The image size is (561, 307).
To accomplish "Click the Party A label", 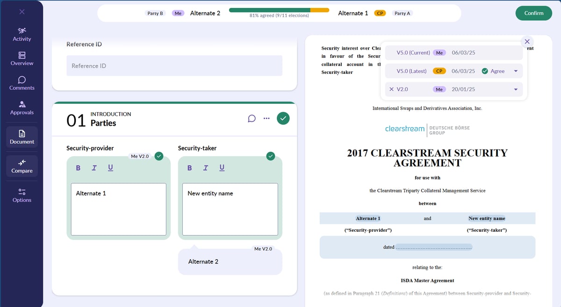I will coord(402,13).
